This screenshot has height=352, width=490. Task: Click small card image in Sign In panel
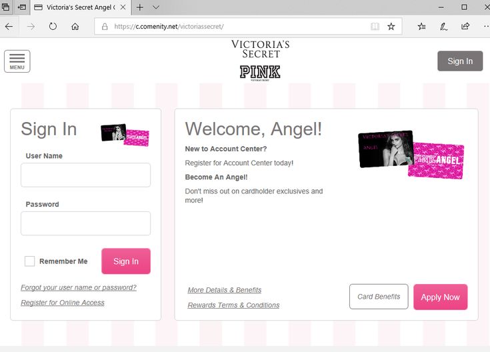tap(125, 135)
